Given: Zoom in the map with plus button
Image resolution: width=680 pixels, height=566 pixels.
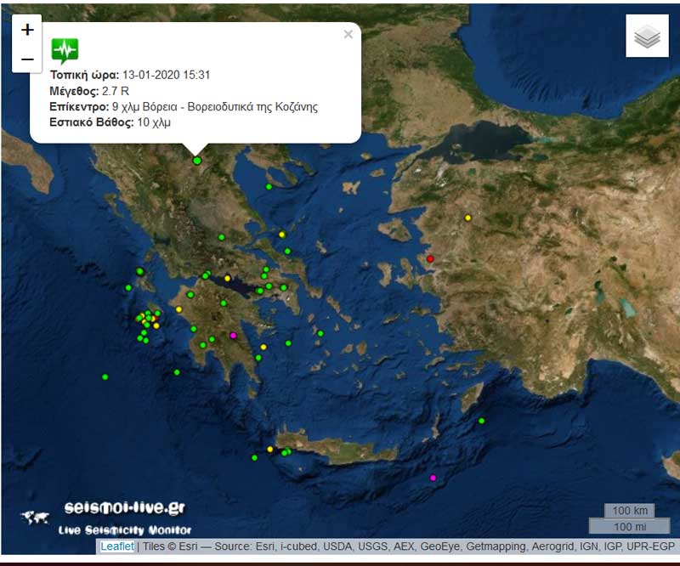Looking at the screenshot, I should point(27,30).
